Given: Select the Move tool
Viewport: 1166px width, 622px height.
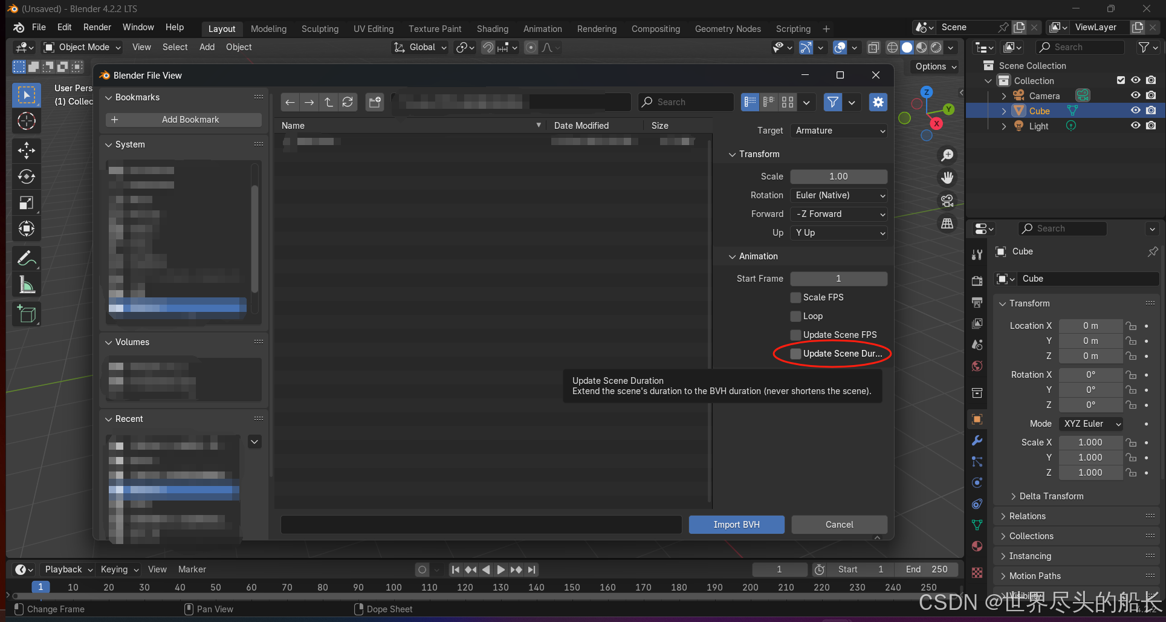Looking at the screenshot, I should (x=27, y=150).
